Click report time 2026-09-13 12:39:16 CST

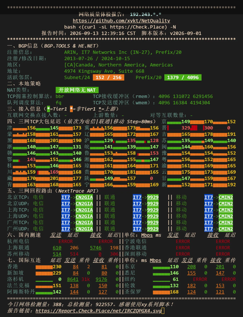coord(103,33)
